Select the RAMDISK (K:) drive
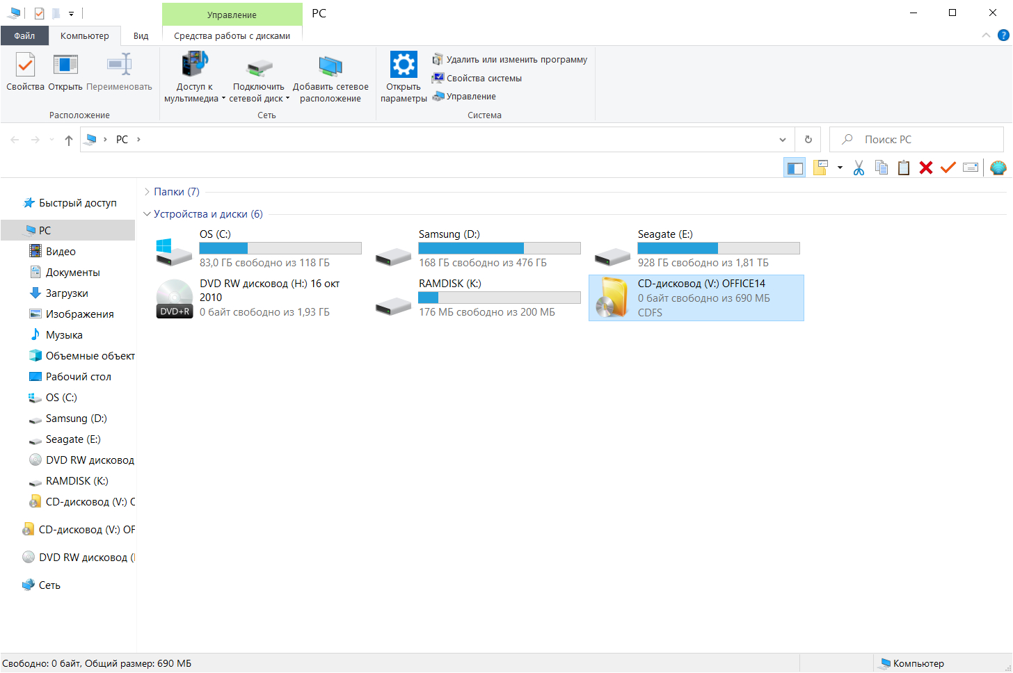The image size is (1013, 673). click(477, 298)
